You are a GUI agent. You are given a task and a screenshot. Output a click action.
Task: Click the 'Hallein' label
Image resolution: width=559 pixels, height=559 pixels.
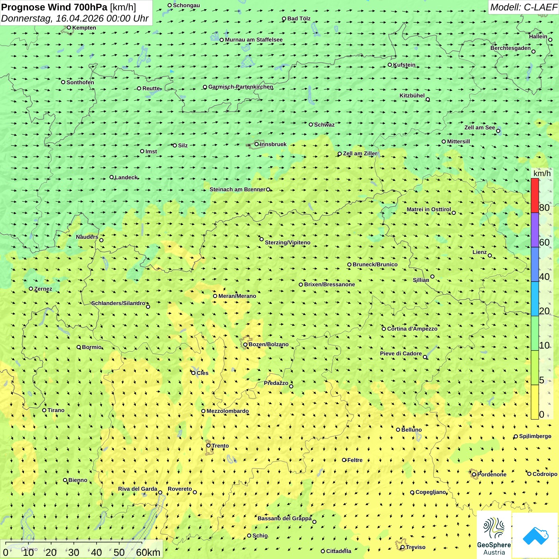click(x=538, y=36)
